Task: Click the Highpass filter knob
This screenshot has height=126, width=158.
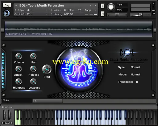Action: click(19, 82)
